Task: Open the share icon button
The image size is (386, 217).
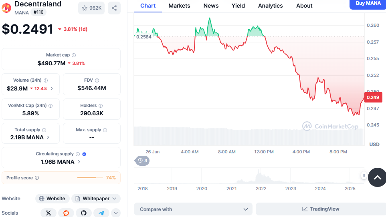Action: pyautogui.click(x=114, y=8)
